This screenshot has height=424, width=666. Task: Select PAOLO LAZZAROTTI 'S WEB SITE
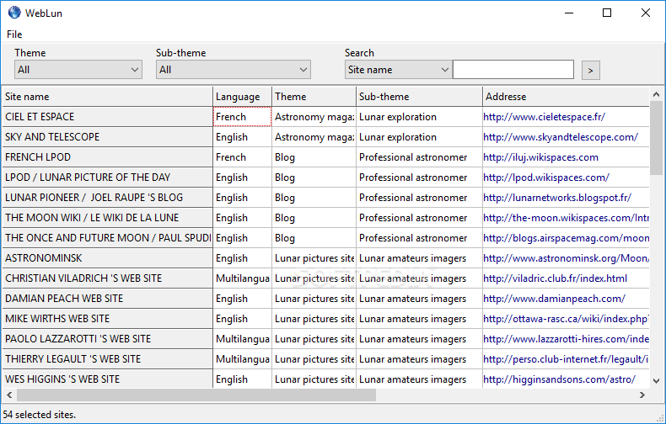pos(107,339)
